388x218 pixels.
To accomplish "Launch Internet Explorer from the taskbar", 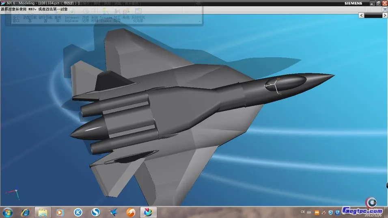I will [x=25, y=212].
